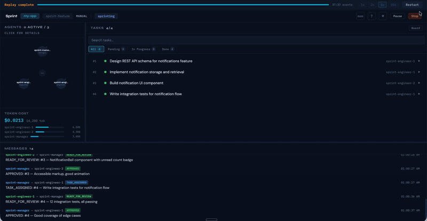Expand the Build notification UI component task

[419, 83]
